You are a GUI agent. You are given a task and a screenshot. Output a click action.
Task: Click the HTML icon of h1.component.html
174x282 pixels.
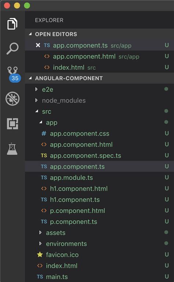tap(44, 188)
